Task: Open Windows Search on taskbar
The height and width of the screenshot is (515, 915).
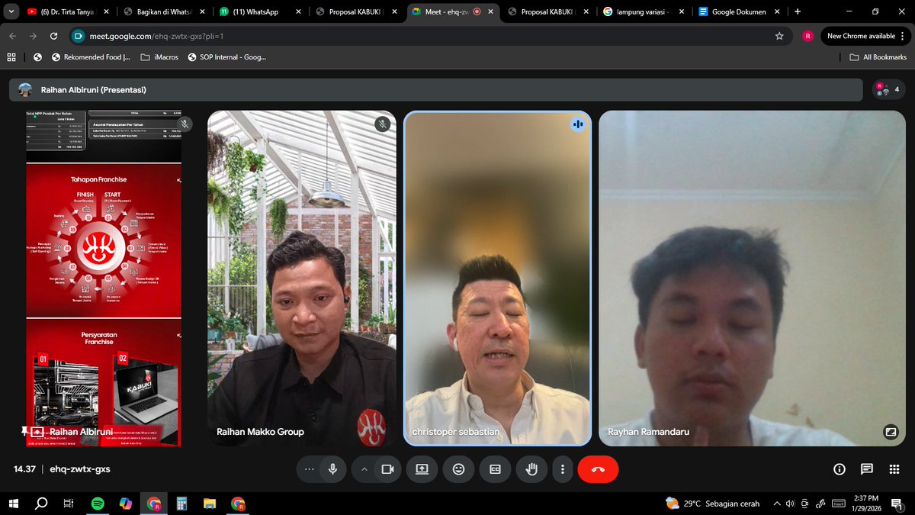Action: pos(41,504)
